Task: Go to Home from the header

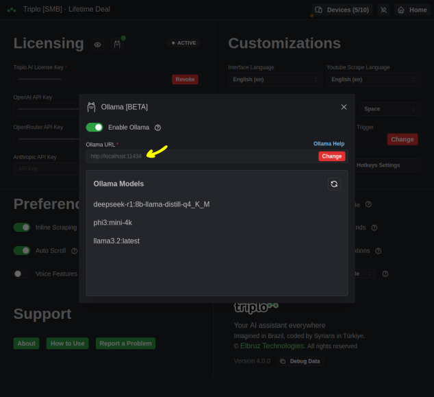Action: click(412, 10)
